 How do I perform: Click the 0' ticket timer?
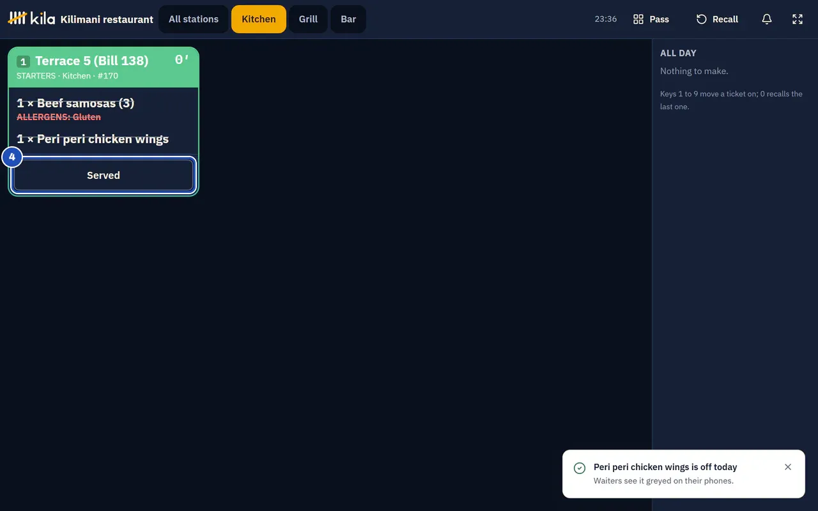pos(182,60)
